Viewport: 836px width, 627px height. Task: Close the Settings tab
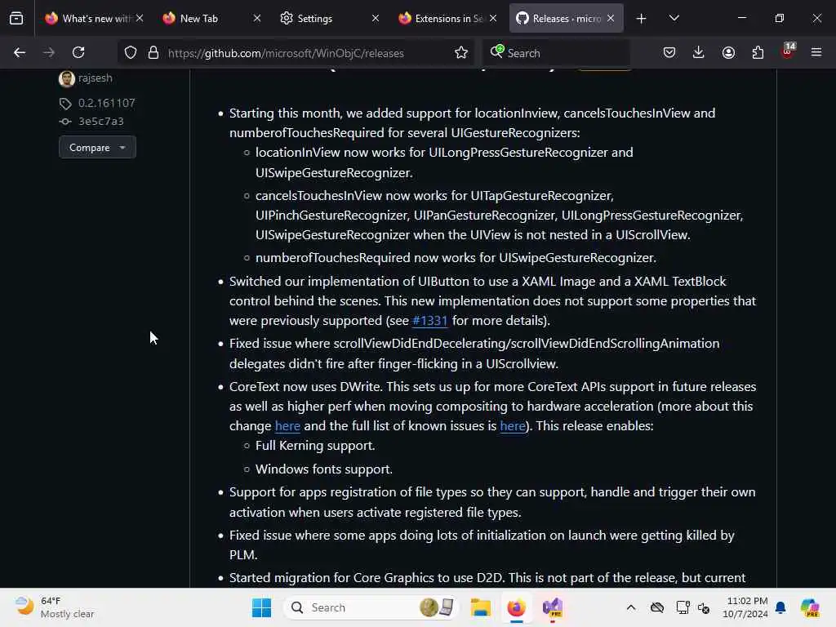pos(376,18)
